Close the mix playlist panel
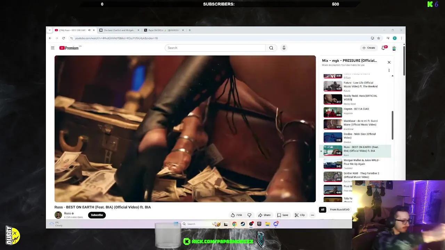 389,62
